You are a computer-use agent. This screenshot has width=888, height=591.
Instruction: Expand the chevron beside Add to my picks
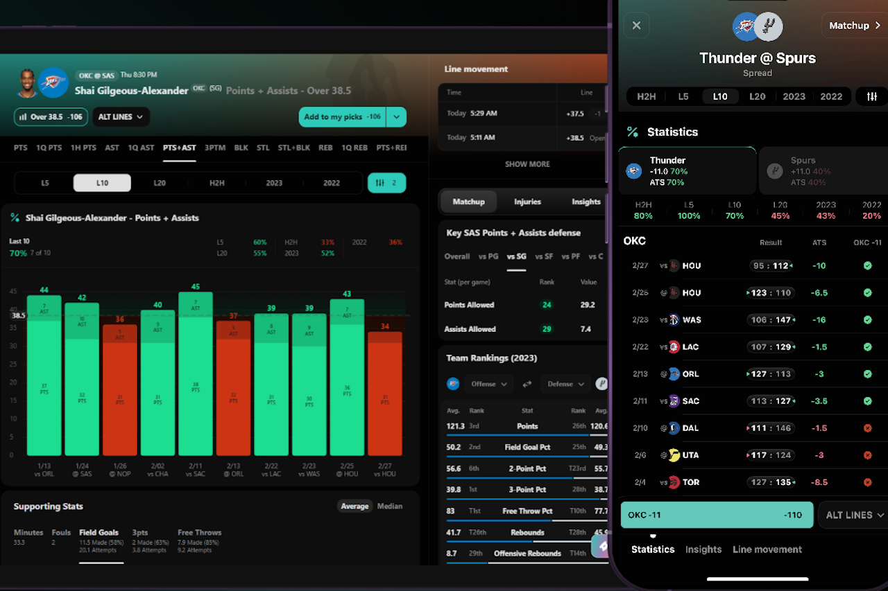[x=395, y=117]
